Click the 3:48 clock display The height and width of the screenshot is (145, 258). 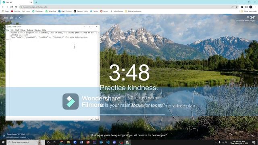[x=129, y=72]
